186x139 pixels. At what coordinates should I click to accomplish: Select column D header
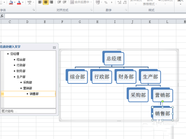(x=27, y=22)
